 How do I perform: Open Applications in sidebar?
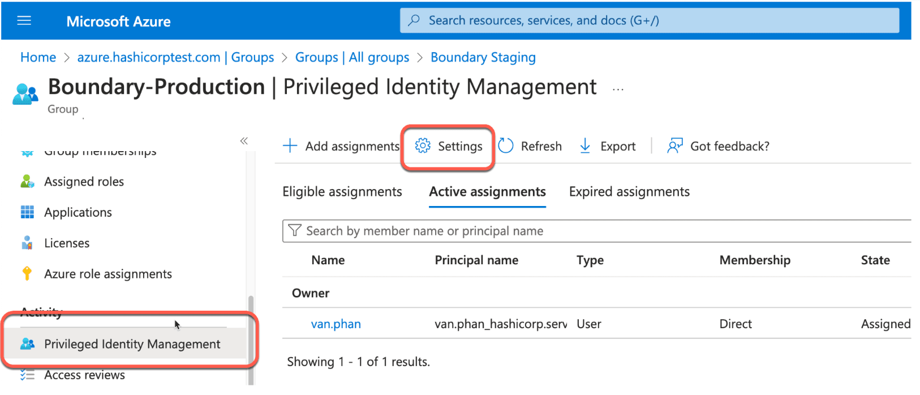78,212
